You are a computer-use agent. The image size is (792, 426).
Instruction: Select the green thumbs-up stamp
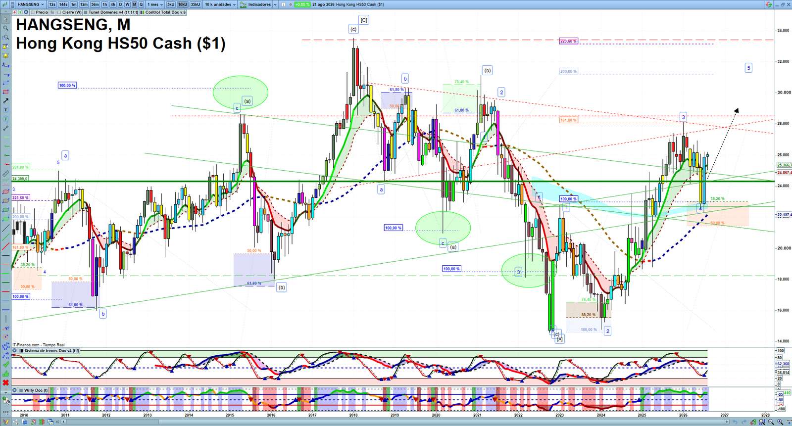(5, 374)
